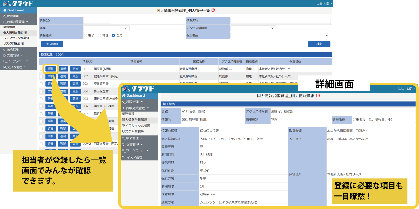Select ライフサイクル管理 in the list screen sidebar

point(16,38)
